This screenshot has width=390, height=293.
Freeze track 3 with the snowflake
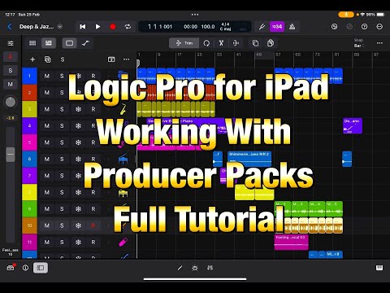[78, 109]
